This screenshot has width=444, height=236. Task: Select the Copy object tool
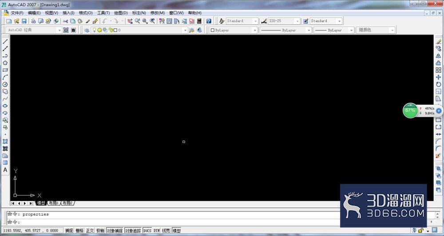pos(438,49)
